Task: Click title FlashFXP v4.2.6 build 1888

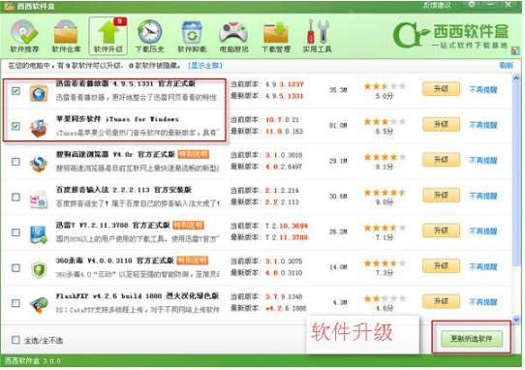Action: [138, 296]
